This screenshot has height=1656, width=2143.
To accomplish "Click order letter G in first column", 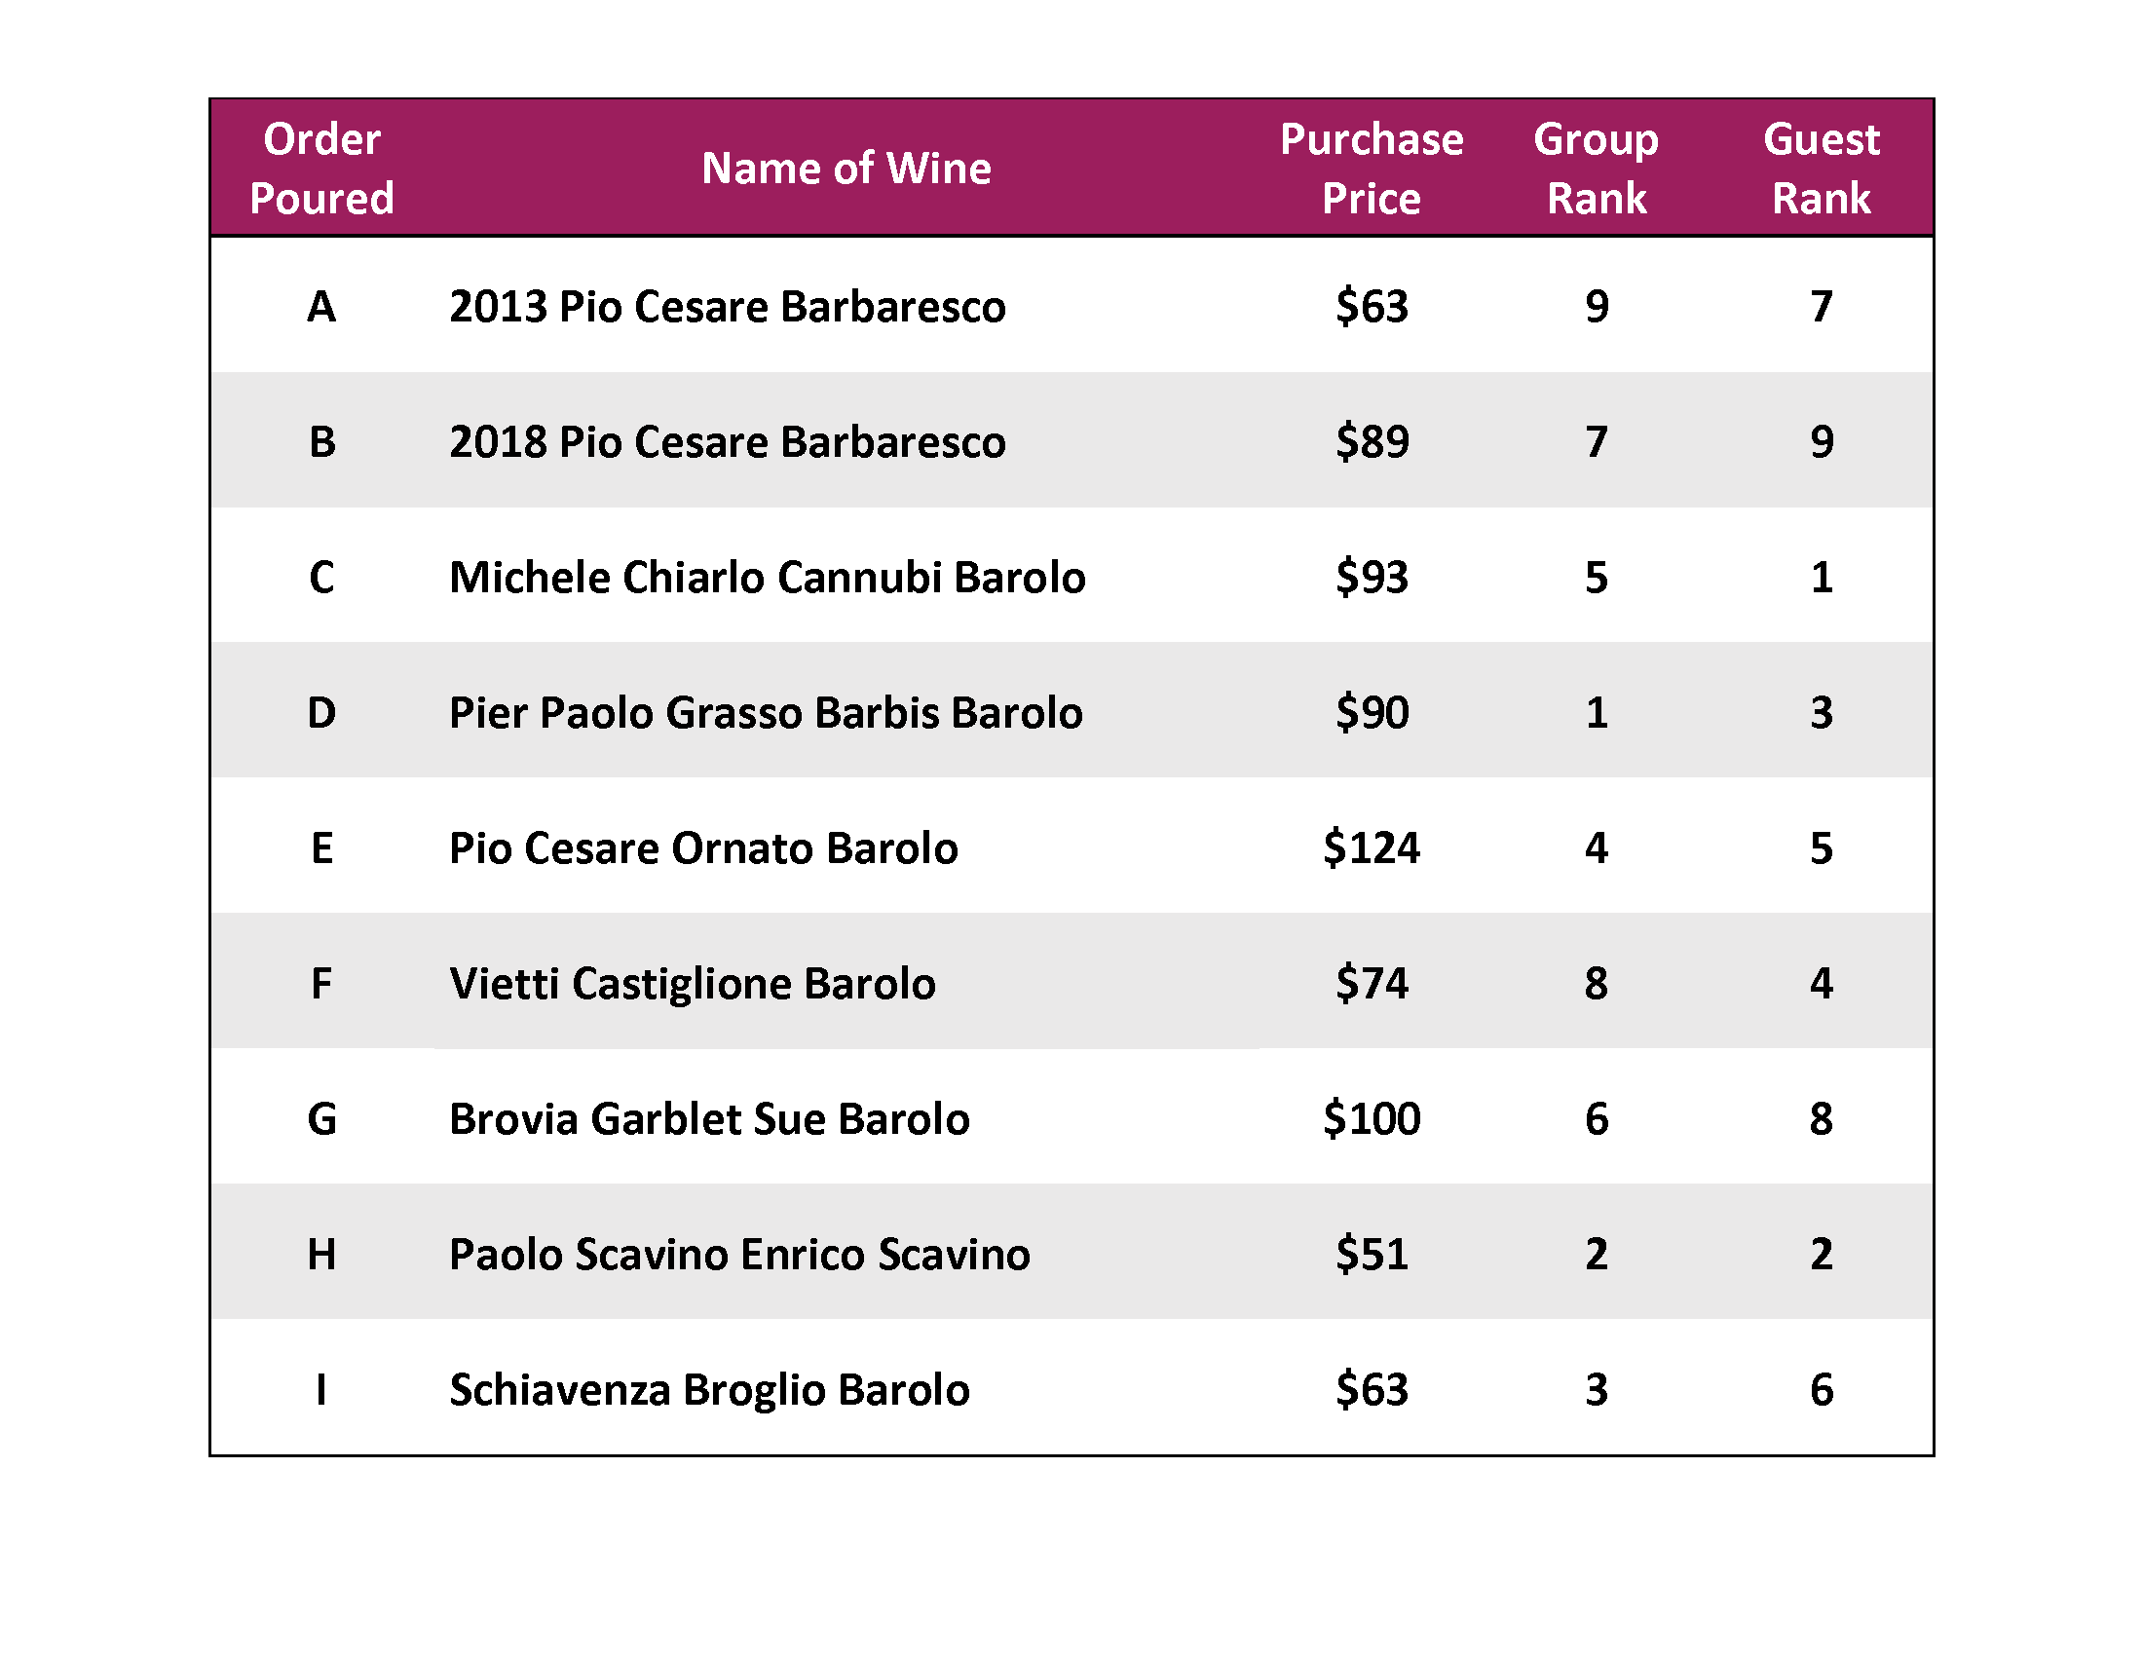I will coord(321,1118).
